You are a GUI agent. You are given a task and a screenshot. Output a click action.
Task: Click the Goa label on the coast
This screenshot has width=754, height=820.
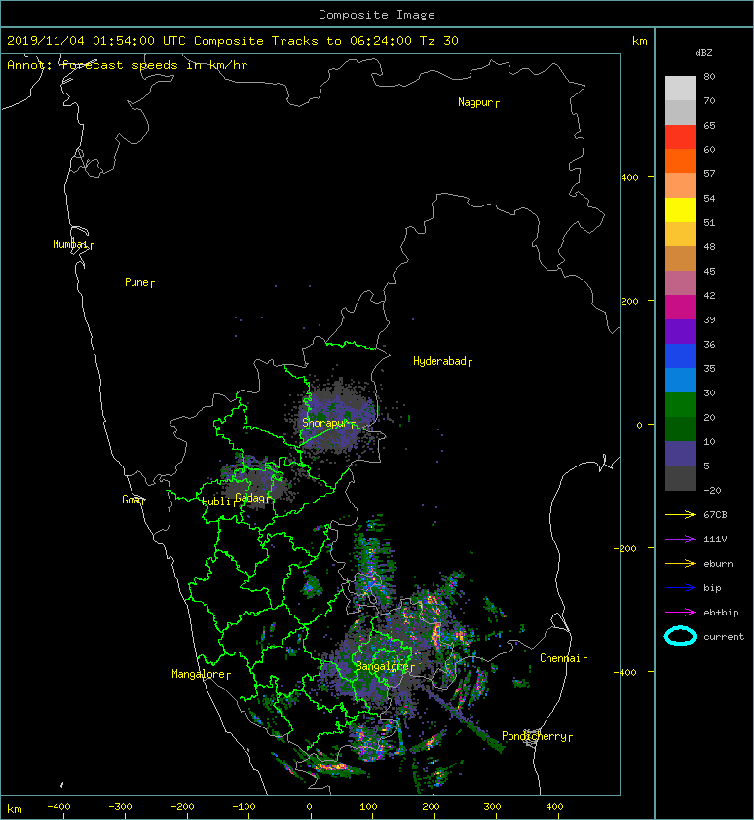pyautogui.click(x=131, y=500)
